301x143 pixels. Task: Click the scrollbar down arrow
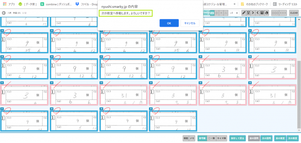[x=299, y=130]
